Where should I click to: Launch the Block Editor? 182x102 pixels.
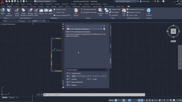click(x=36, y=12)
